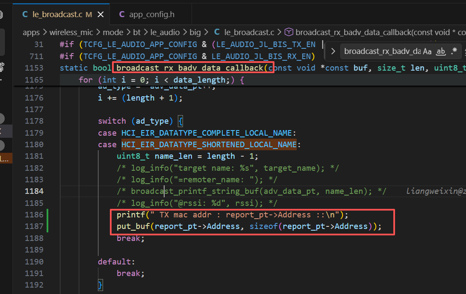The width and height of the screenshot is (466, 294).
Task: Click 'switch' keyword on line 1178
Action: (x=112, y=121)
